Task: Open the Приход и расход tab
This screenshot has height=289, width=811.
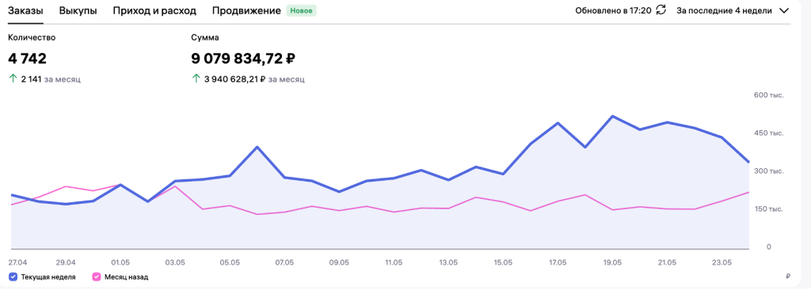Action: point(154,11)
